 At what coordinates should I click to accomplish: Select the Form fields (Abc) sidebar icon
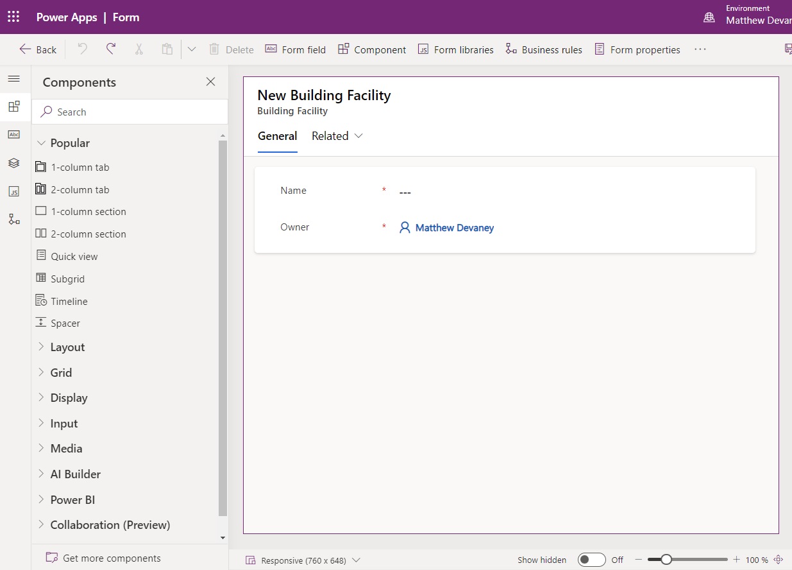(15, 135)
